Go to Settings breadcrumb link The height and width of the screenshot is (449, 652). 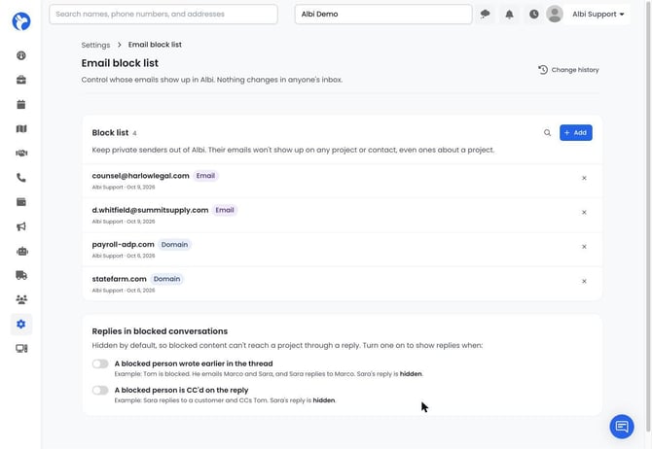click(x=95, y=45)
